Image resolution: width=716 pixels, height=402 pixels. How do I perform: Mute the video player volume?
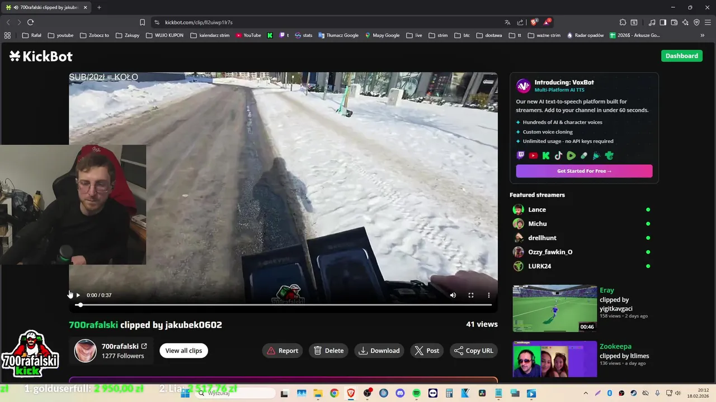point(453,295)
